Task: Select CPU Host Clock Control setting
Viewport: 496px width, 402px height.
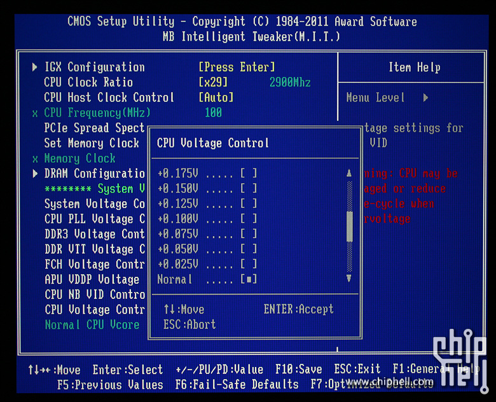Action: pyautogui.click(x=109, y=97)
